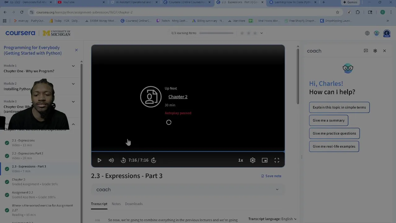
Task: Skip forward ten seconds in video
Action: 153,160
